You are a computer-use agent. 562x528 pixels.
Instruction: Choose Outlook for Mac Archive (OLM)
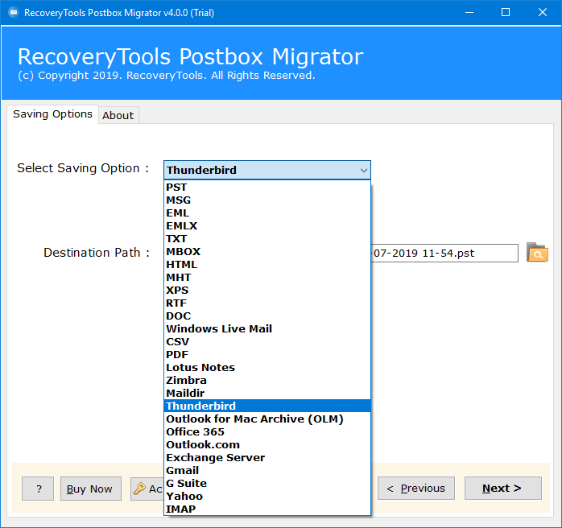coord(254,419)
